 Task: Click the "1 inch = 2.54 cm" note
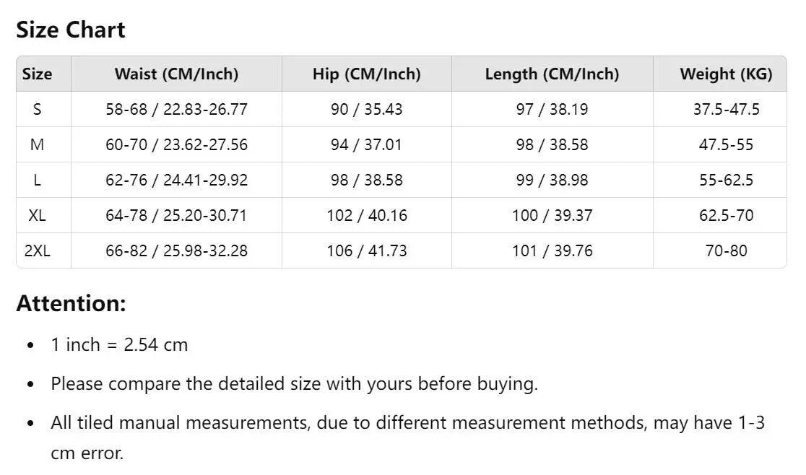(x=119, y=345)
